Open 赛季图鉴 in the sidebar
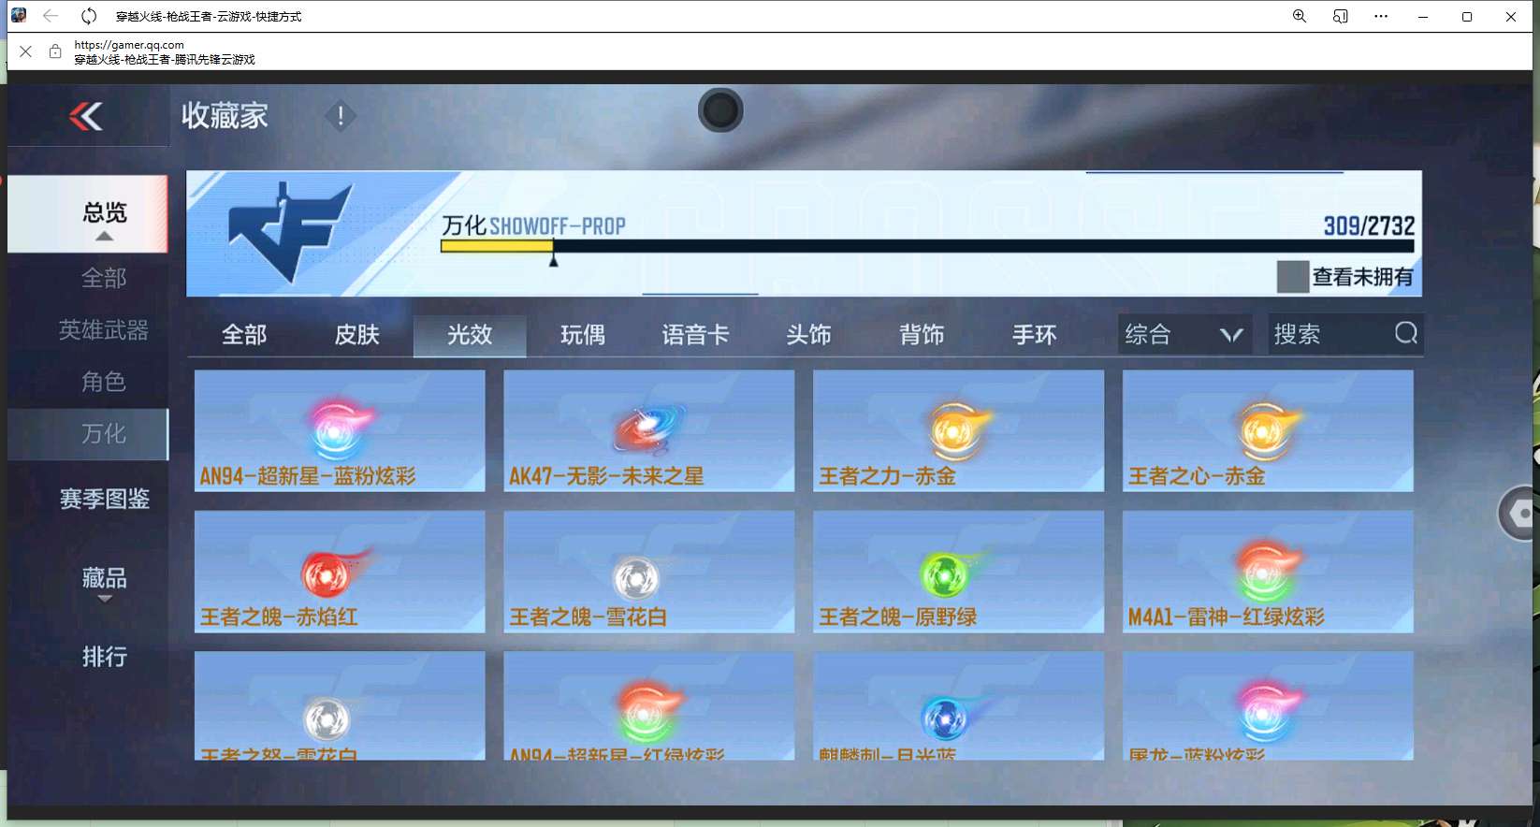1540x827 pixels. pos(104,499)
